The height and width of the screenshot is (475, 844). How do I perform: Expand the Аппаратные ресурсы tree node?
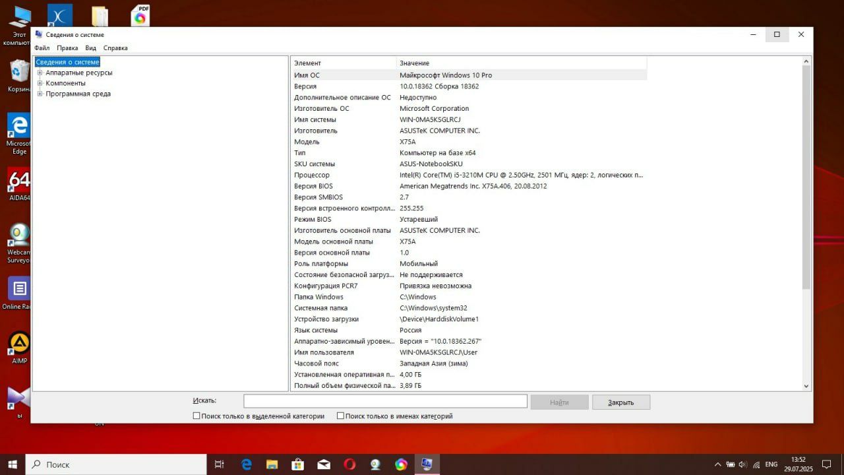pos(40,73)
